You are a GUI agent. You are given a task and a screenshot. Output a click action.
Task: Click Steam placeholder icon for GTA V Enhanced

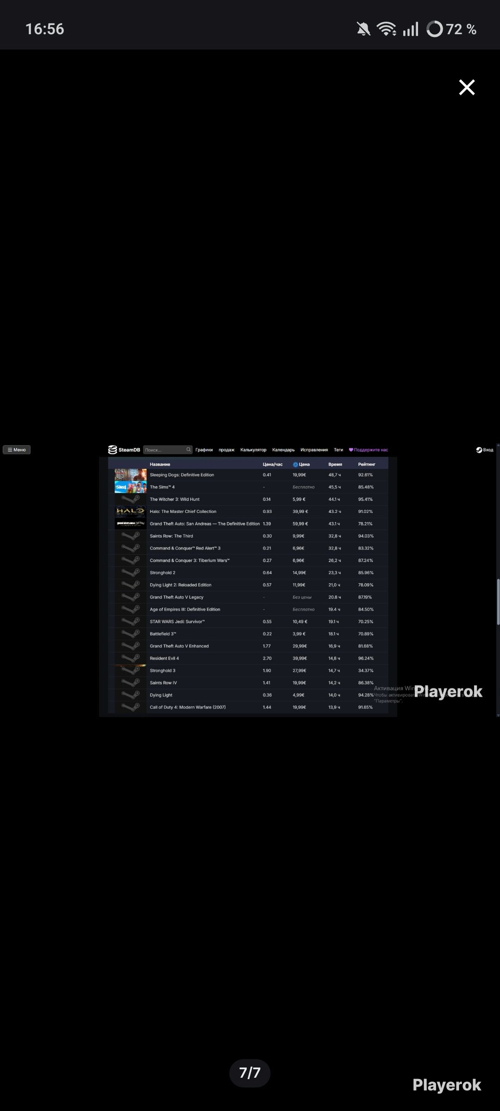[130, 646]
